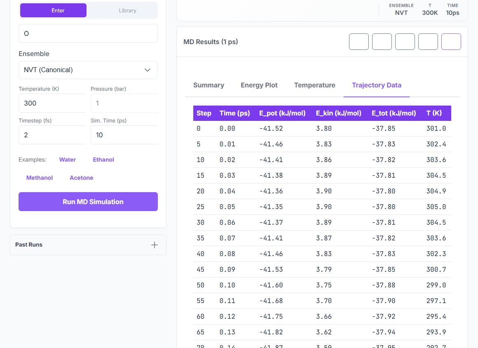Click the Step column header
478x348 pixels.
tap(204, 113)
